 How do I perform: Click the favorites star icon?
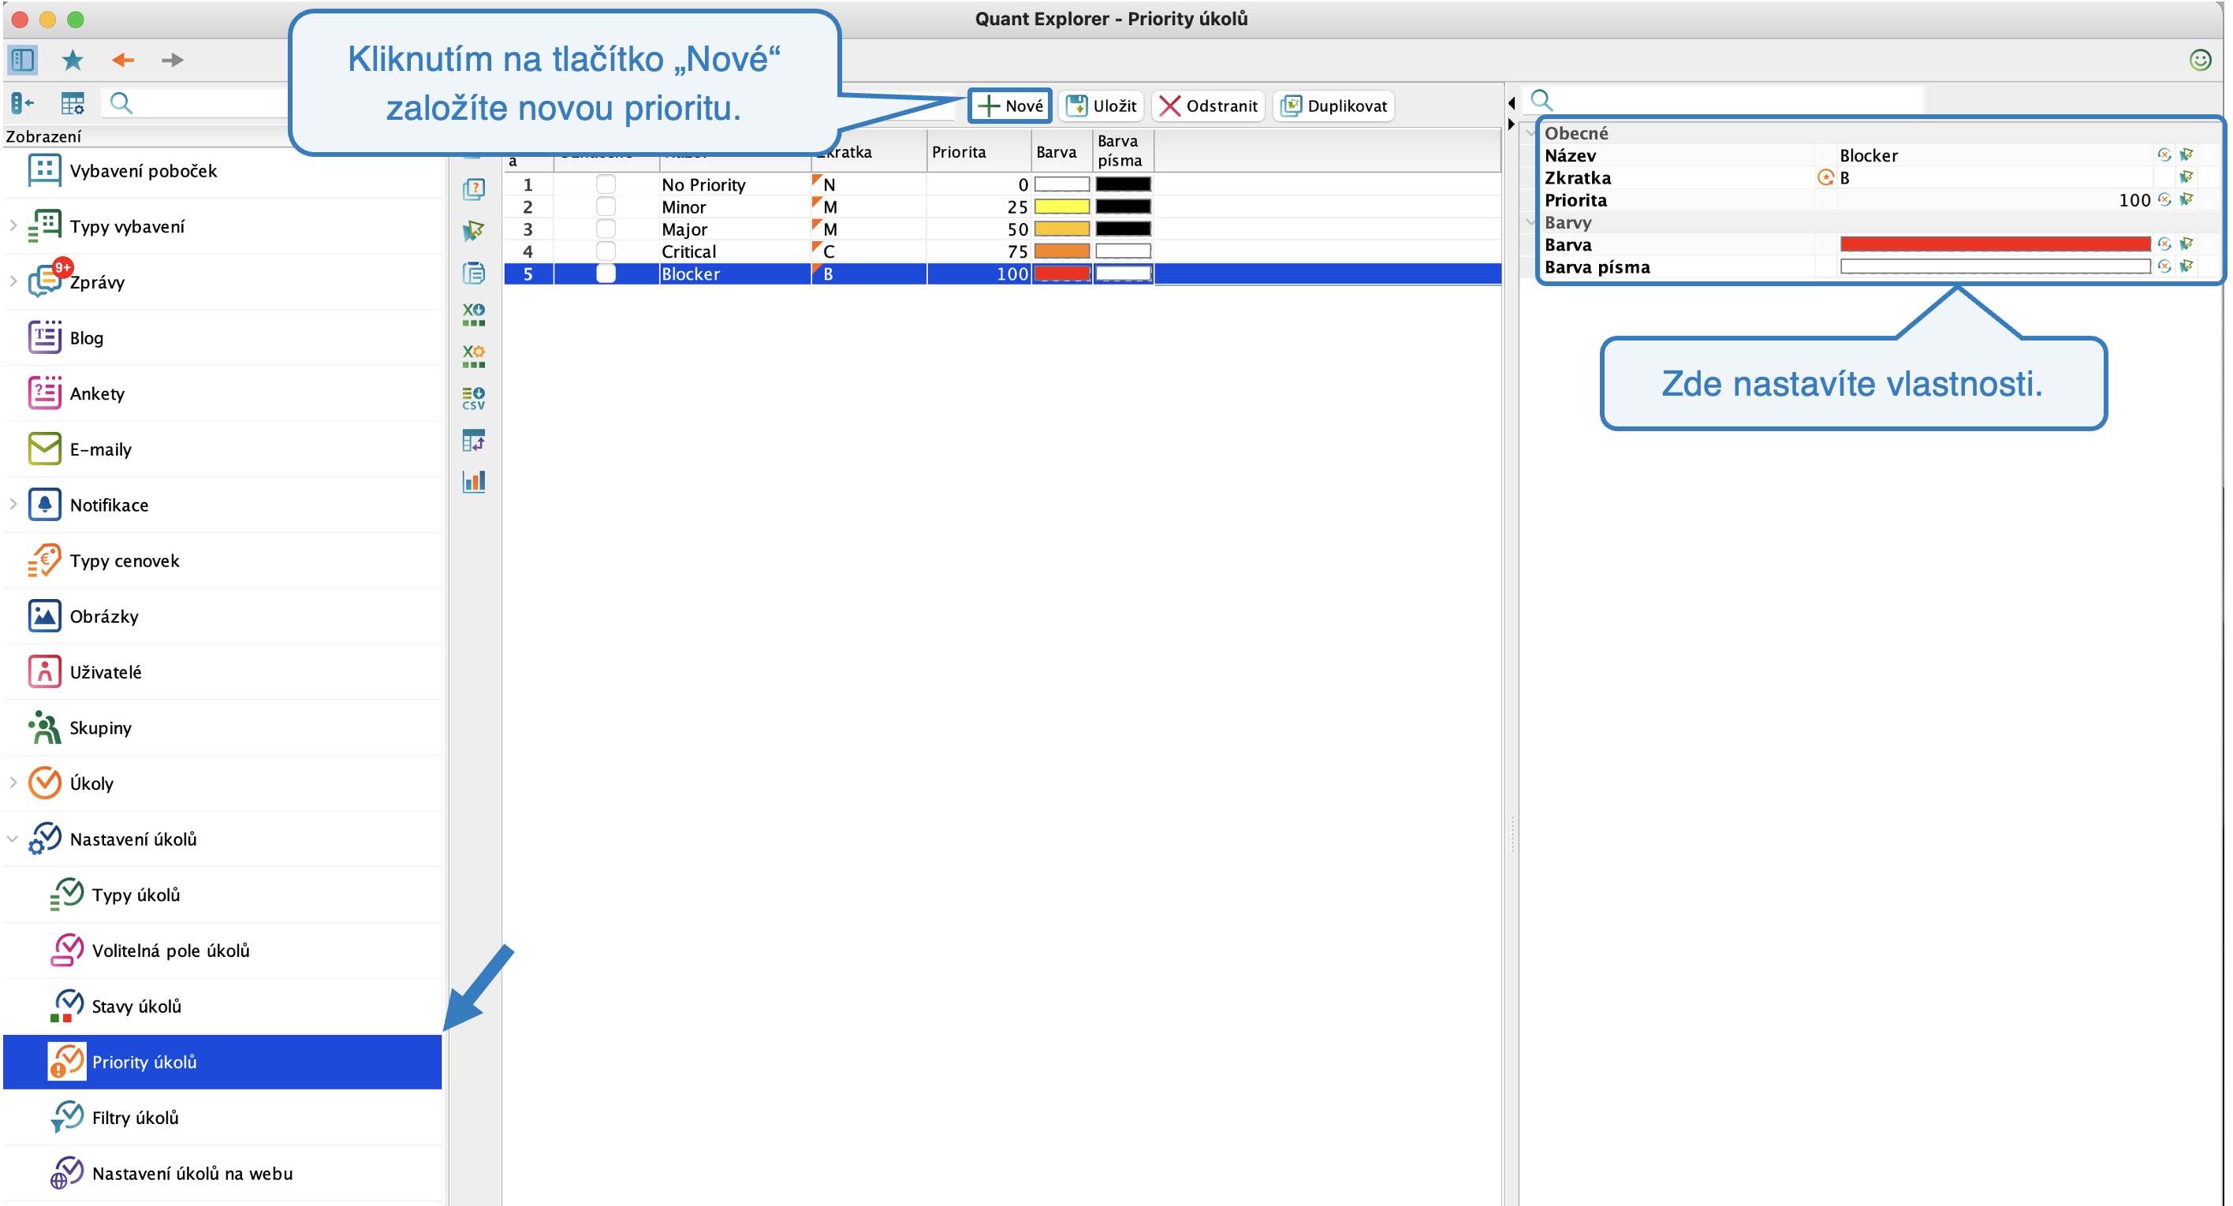(x=73, y=60)
